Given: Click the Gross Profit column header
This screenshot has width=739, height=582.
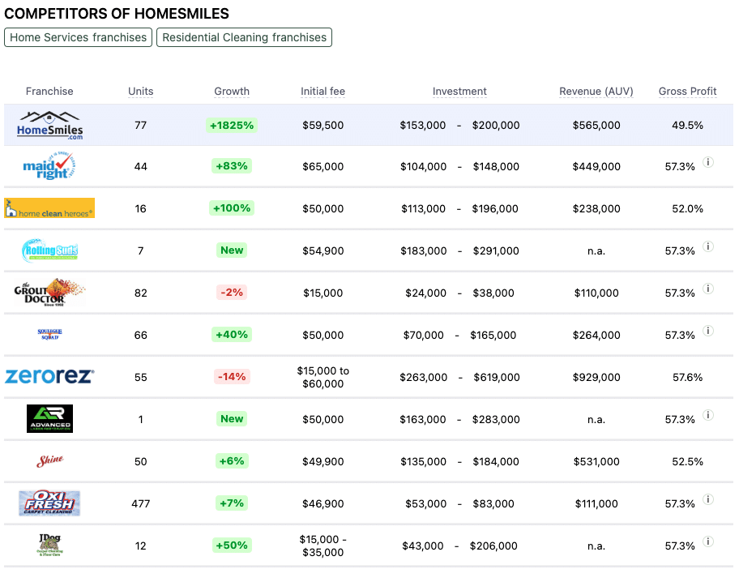Looking at the screenshot, I should pos(687,91).
